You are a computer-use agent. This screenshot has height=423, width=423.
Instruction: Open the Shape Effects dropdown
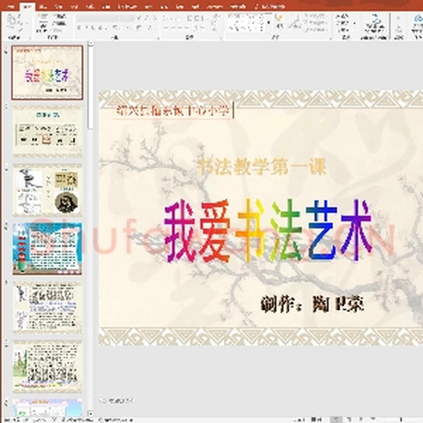[x=316, y=29]
